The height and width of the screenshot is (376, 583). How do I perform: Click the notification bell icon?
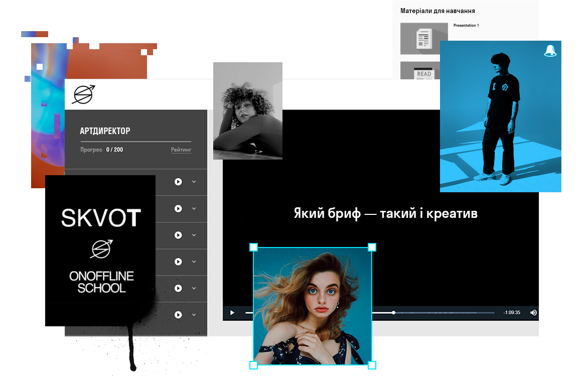tap(550, 51)
